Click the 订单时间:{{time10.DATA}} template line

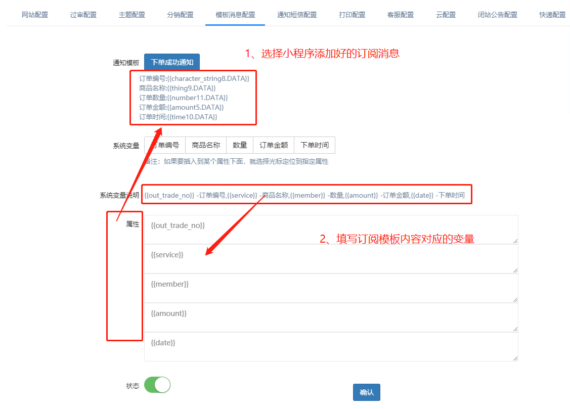pos(178,117)
